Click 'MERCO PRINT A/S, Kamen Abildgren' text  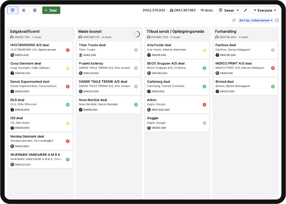(x=240, y=68)
